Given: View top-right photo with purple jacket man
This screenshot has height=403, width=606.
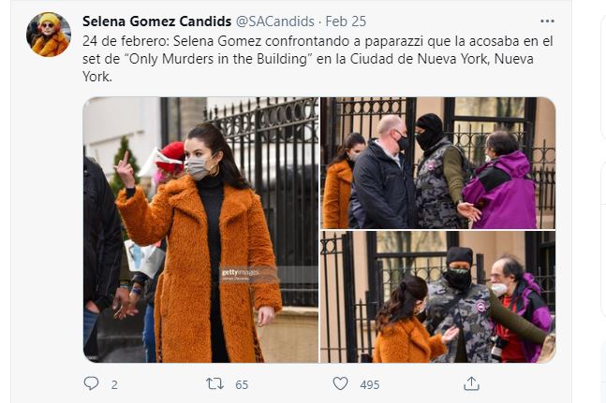Looking at the screenshot, I should (x=438, y=163).
